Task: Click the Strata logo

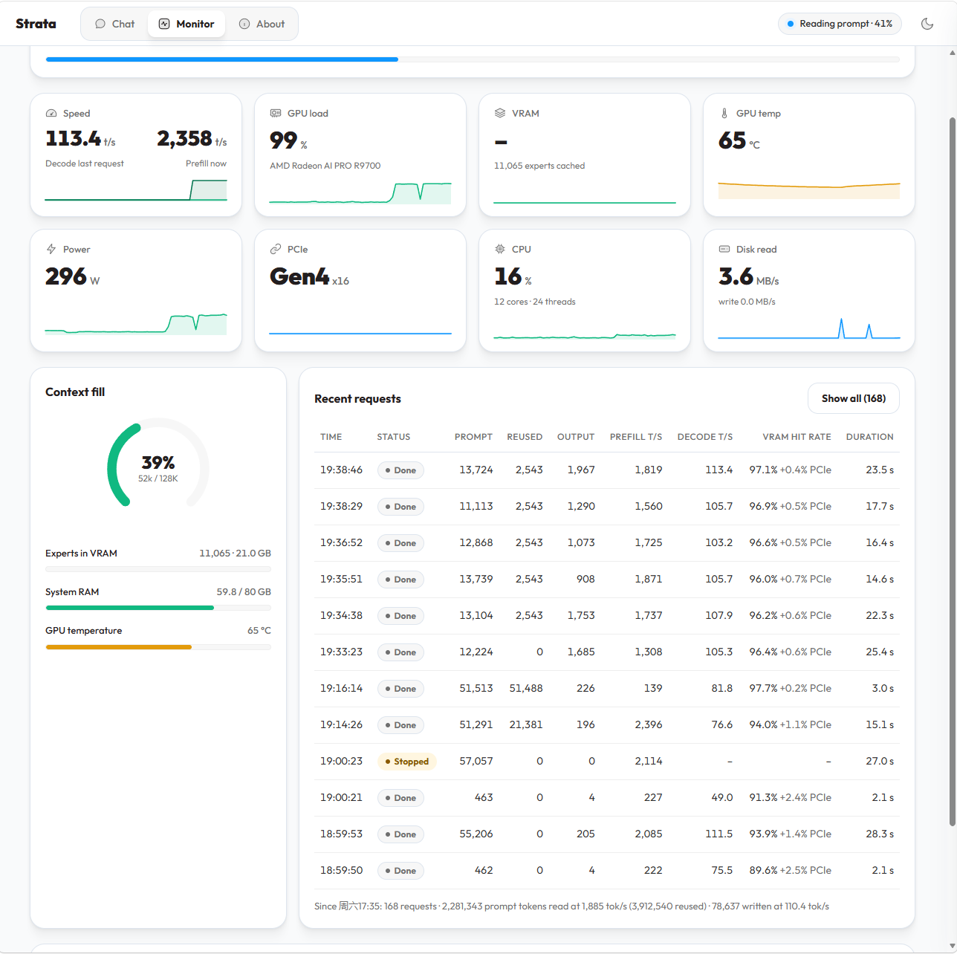Action: (x=36, y=24)
